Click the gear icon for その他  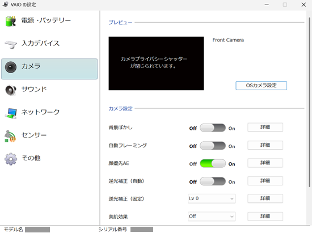(11, 159)
